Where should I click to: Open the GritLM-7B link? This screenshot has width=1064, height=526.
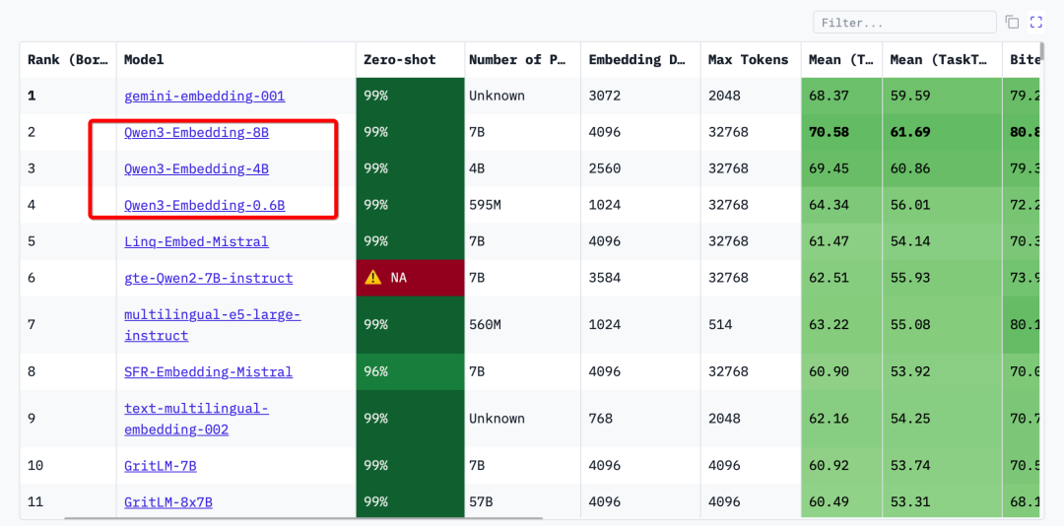tap(161, 466)
